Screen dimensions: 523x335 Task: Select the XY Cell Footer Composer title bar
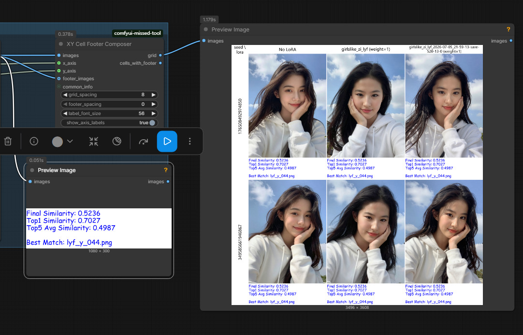tap(109, 44)
